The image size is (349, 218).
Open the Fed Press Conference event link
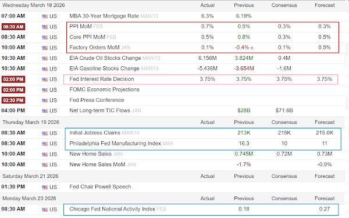[97, 100]
